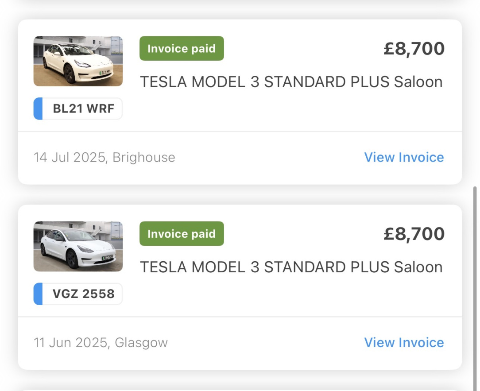Open the BL21 WRF Tesla photo thumbnail
Image resolution: width=480 pixels, height=391 pixels.
pyautogui.click(x=78, y=61)
